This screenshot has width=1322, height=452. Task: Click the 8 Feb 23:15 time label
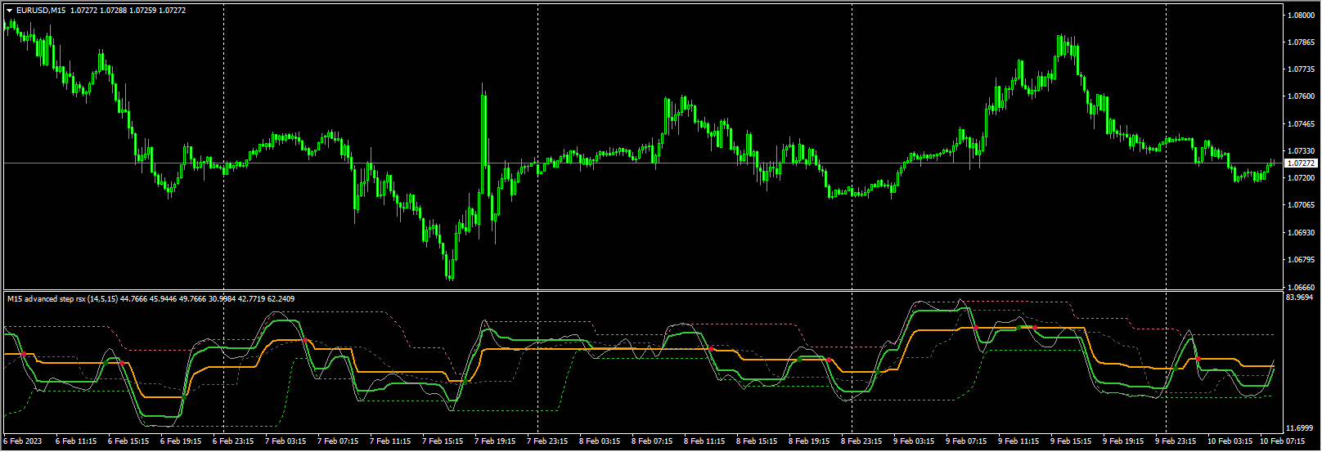point(861,441)
